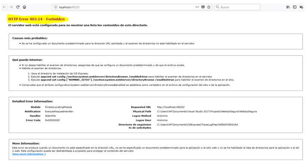Screen dimensions: 306x163
Task: Click the DirectoryListingModule module value
Action: tap(58, 107)
